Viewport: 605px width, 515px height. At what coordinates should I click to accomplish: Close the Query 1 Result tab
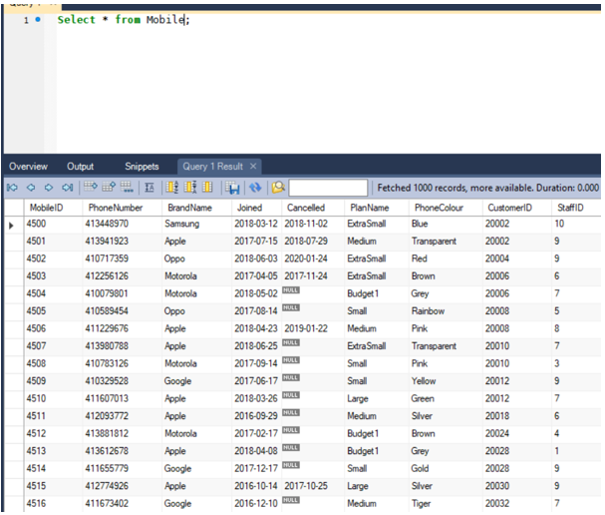click(253, 166)
